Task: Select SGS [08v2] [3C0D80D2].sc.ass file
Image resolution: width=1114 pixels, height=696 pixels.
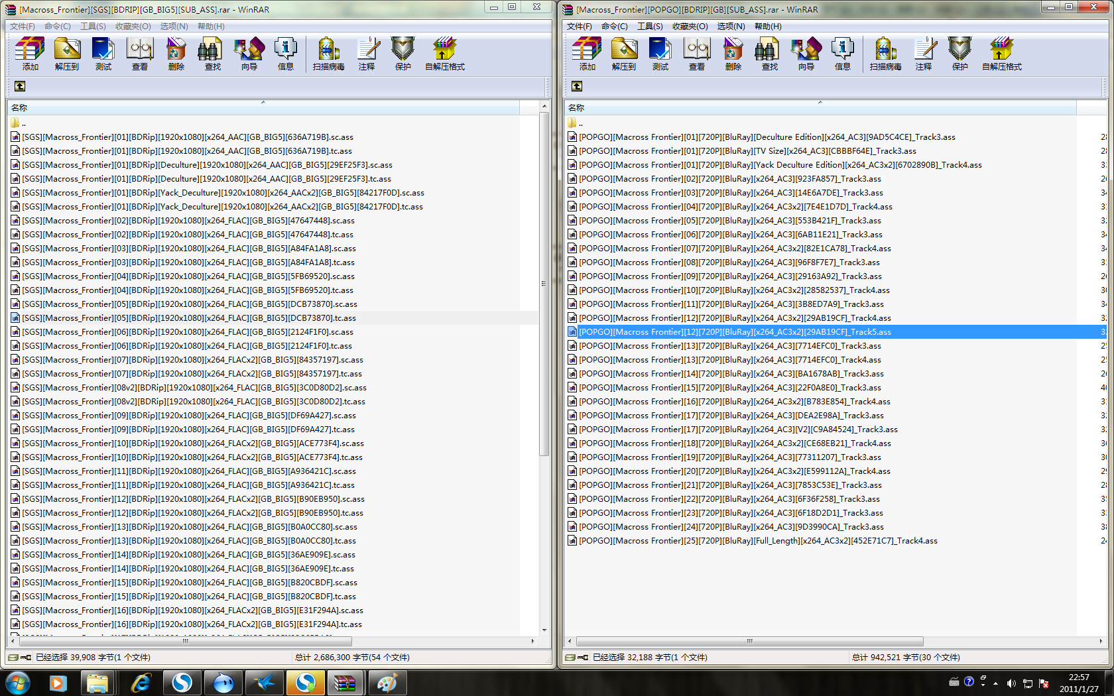Action: coord(188,388)
